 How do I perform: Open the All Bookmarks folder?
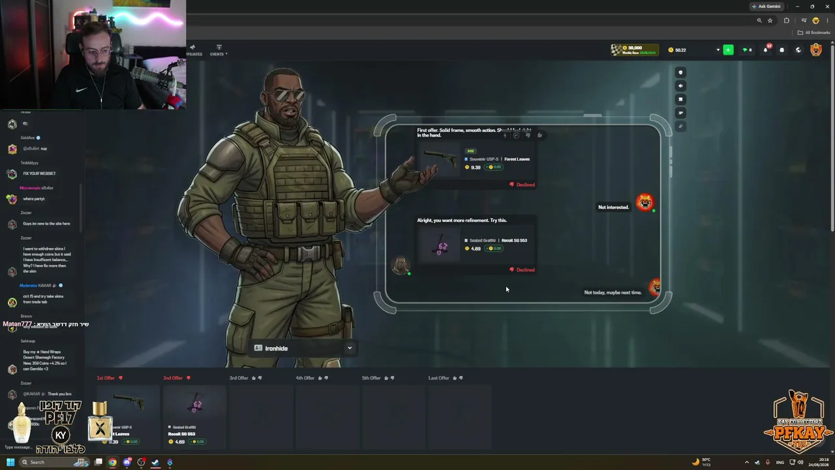coord(814,33)
